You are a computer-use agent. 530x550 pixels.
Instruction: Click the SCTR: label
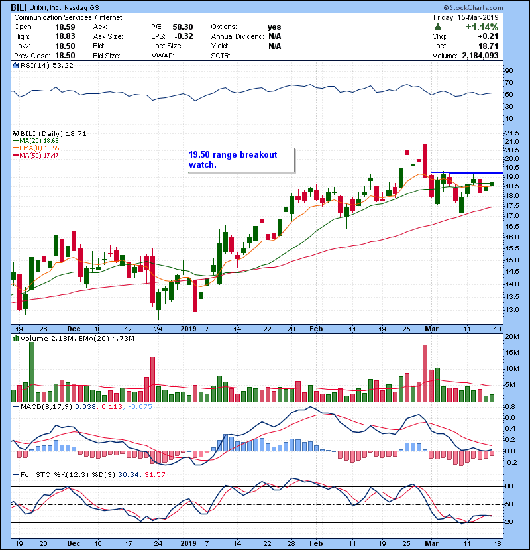pyautogui.click(x=221, y=56)
